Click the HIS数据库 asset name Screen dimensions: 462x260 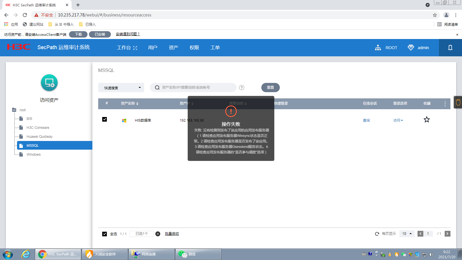143,120
